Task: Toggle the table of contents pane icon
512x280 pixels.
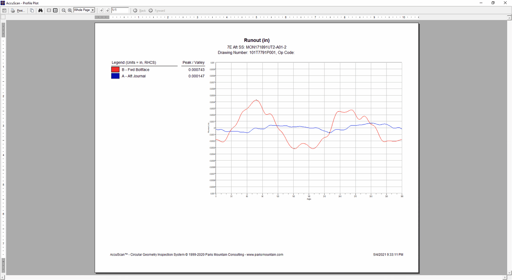Action: point(4,11)
